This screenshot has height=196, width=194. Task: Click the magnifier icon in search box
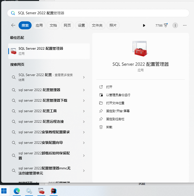tap(13, 13)
